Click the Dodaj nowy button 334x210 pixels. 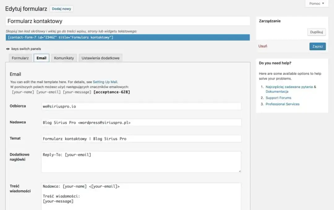pos(61,9)
